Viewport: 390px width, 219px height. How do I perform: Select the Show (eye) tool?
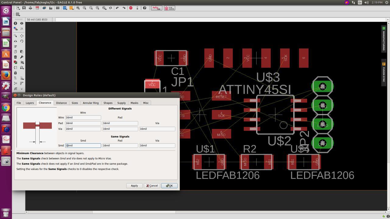coord(22,23)
